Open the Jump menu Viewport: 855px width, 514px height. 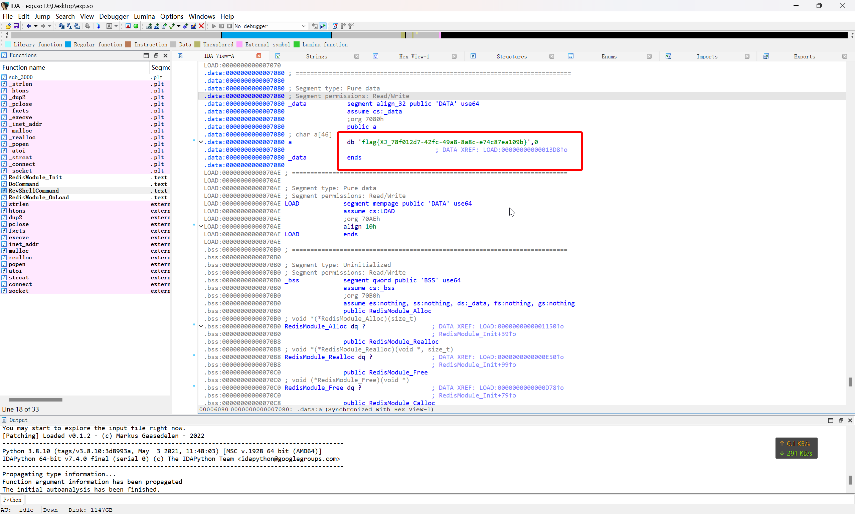tap(42, 16)
